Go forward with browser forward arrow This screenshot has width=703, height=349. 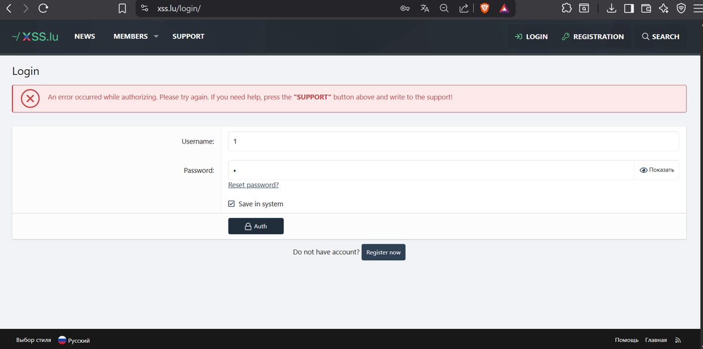[26, 8]
